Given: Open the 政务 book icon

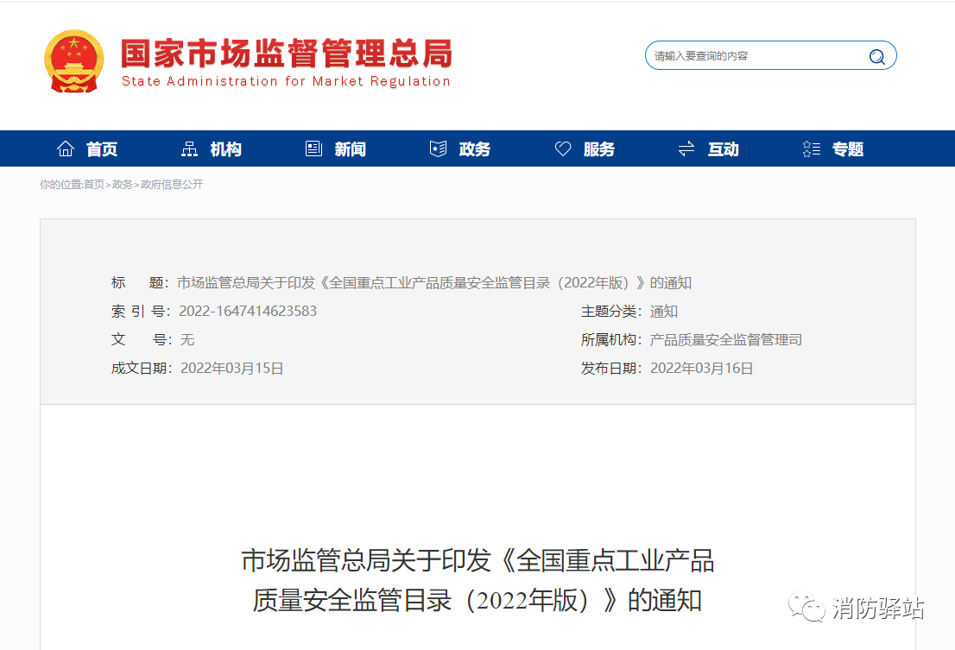Looking at the screenshot, I should pos(438,148).
